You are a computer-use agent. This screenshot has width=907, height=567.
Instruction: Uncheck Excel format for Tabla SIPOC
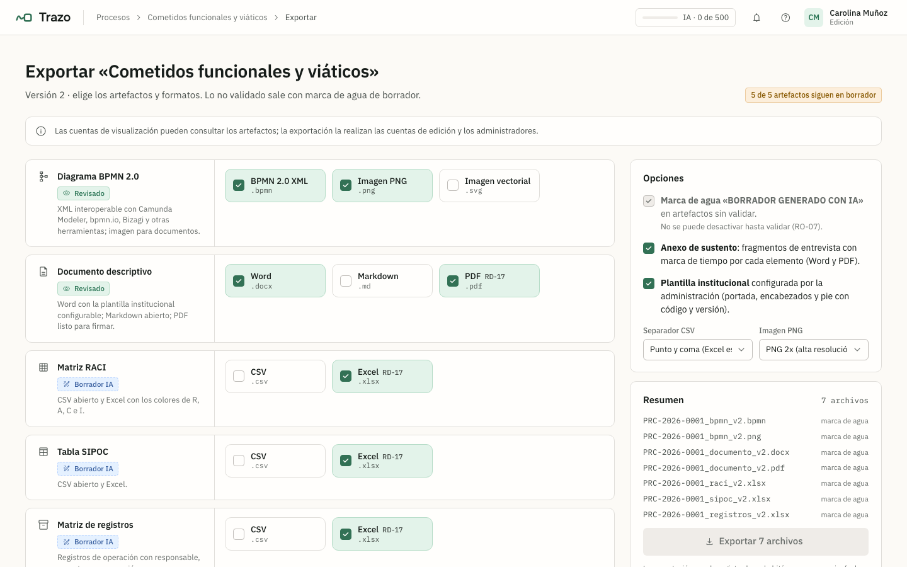(x=346, y=461)
